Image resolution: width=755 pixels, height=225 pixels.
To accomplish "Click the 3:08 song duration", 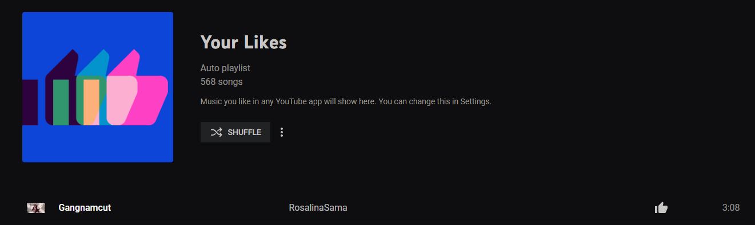I will (x=731, y=208).
